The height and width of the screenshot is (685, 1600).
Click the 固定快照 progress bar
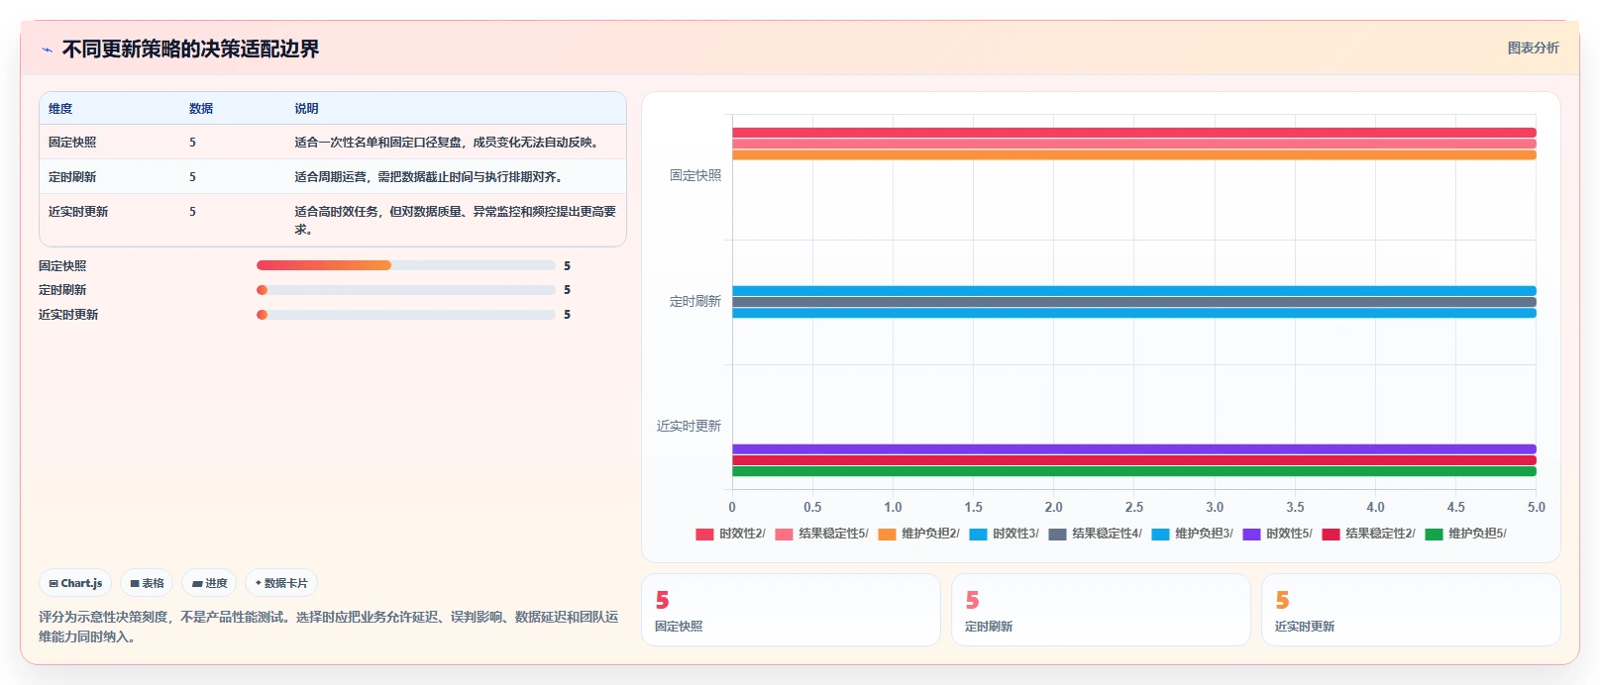(406, 265)
